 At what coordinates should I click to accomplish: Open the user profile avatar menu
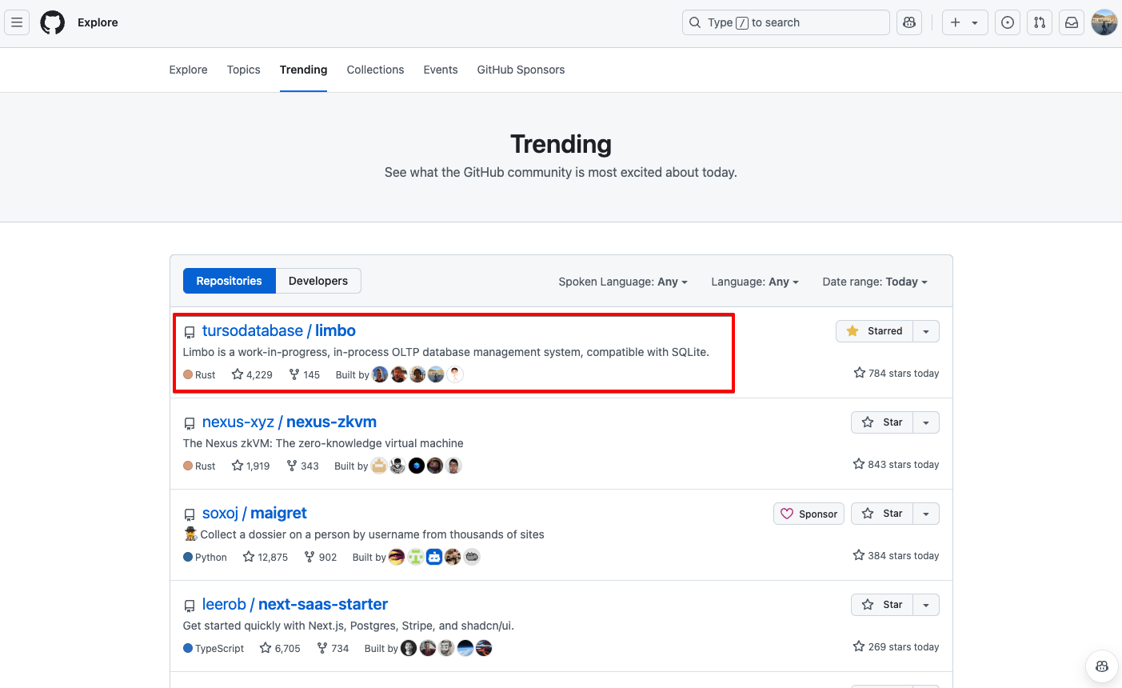coord(1104,22)
